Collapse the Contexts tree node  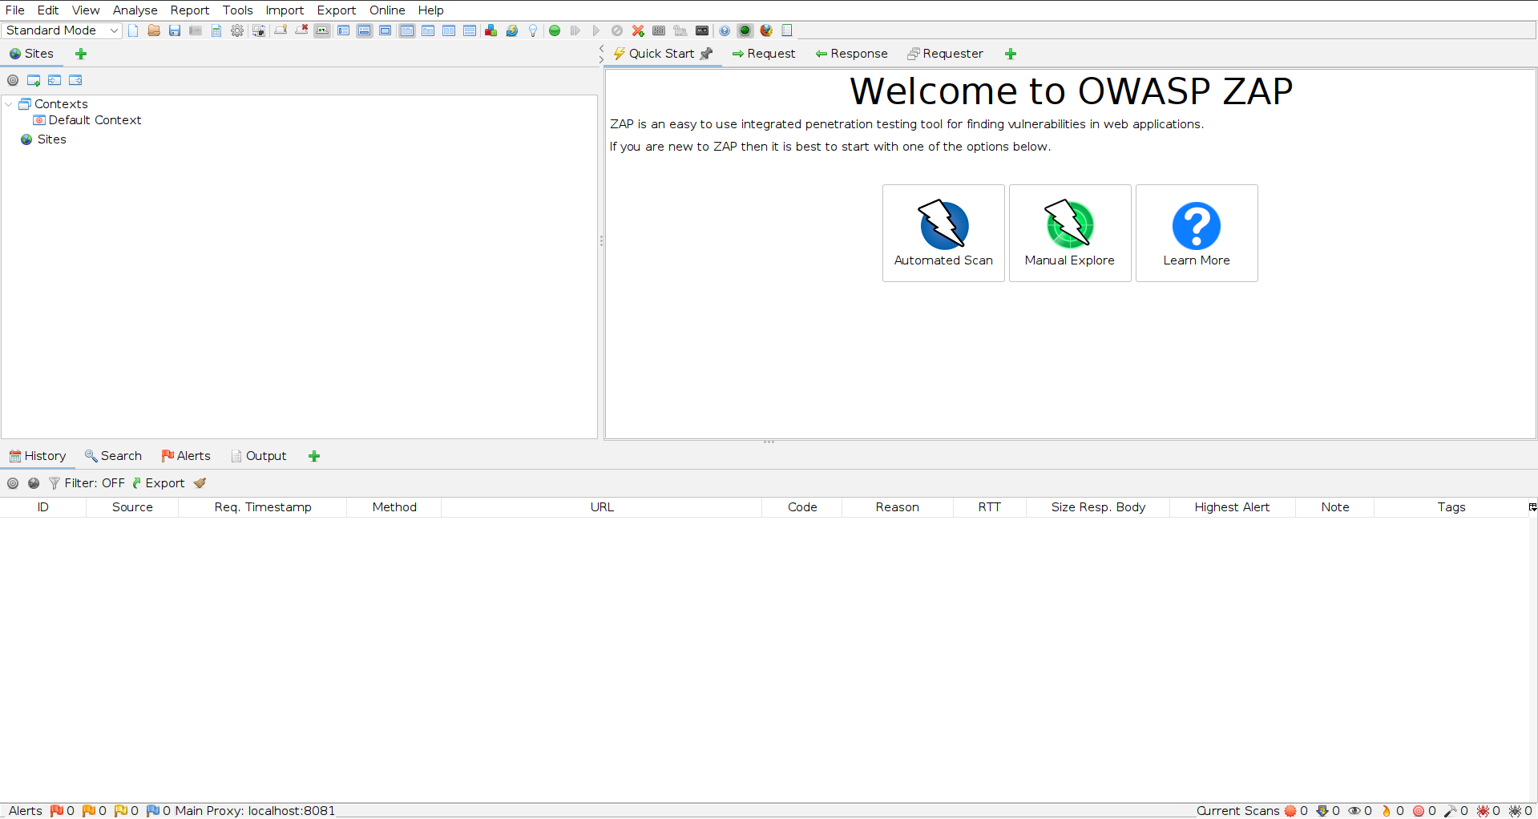[x=9, y=104]
